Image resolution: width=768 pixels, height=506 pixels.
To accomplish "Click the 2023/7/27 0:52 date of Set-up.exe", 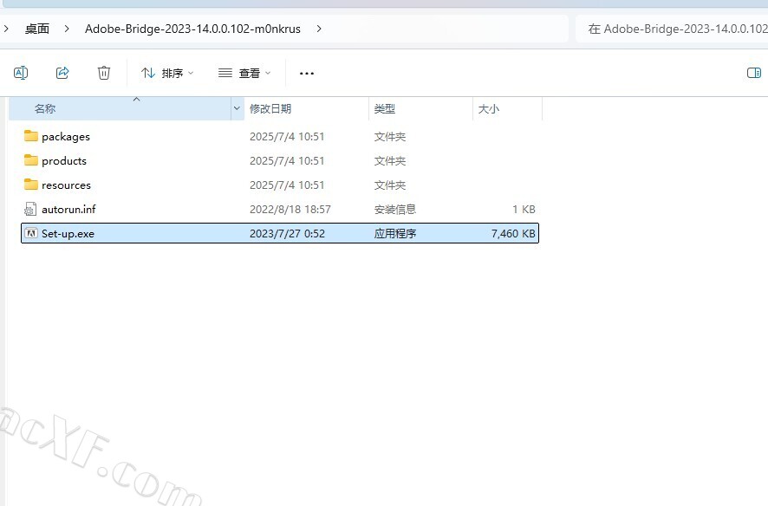I will pyautogui.click(x=287, y=234).
